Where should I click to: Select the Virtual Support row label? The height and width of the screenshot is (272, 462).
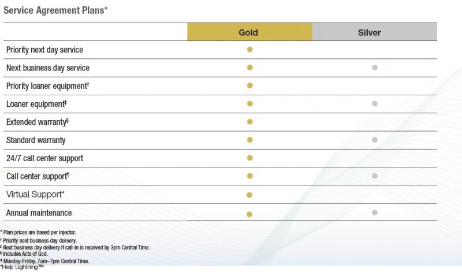click(x=35, y=195)
